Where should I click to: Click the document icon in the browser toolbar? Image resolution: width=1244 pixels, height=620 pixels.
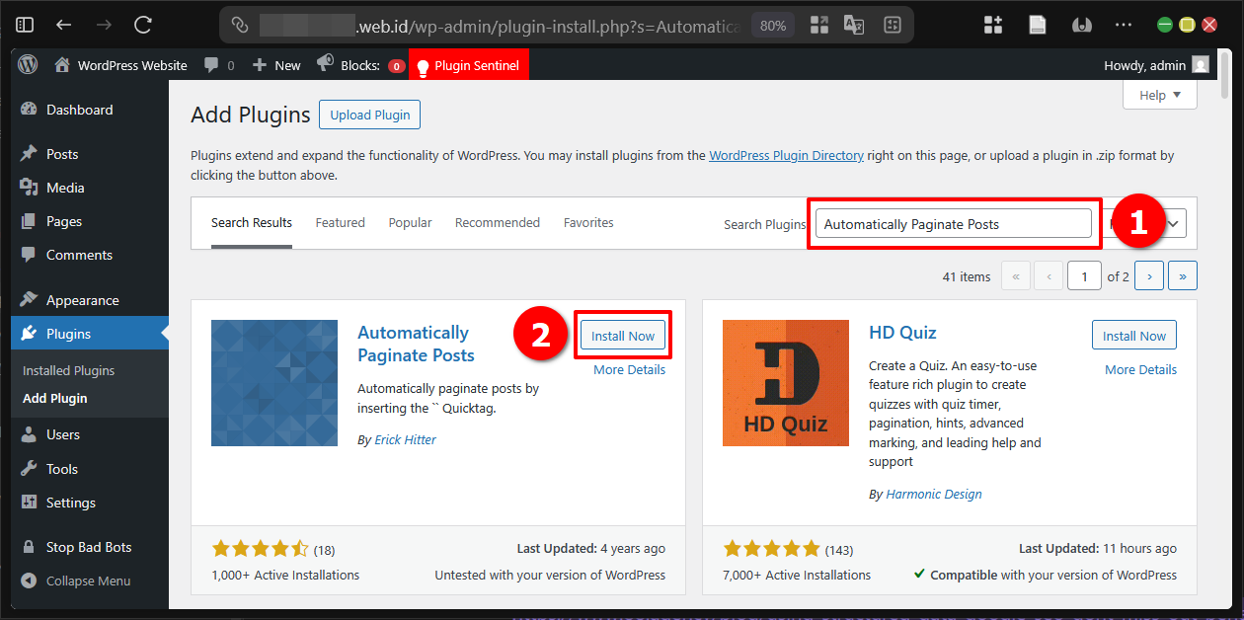point(1037,25)
